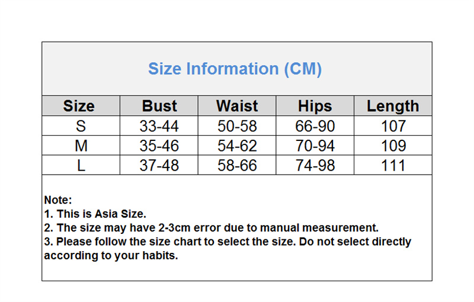Click the Note: heading

(58, 200)
